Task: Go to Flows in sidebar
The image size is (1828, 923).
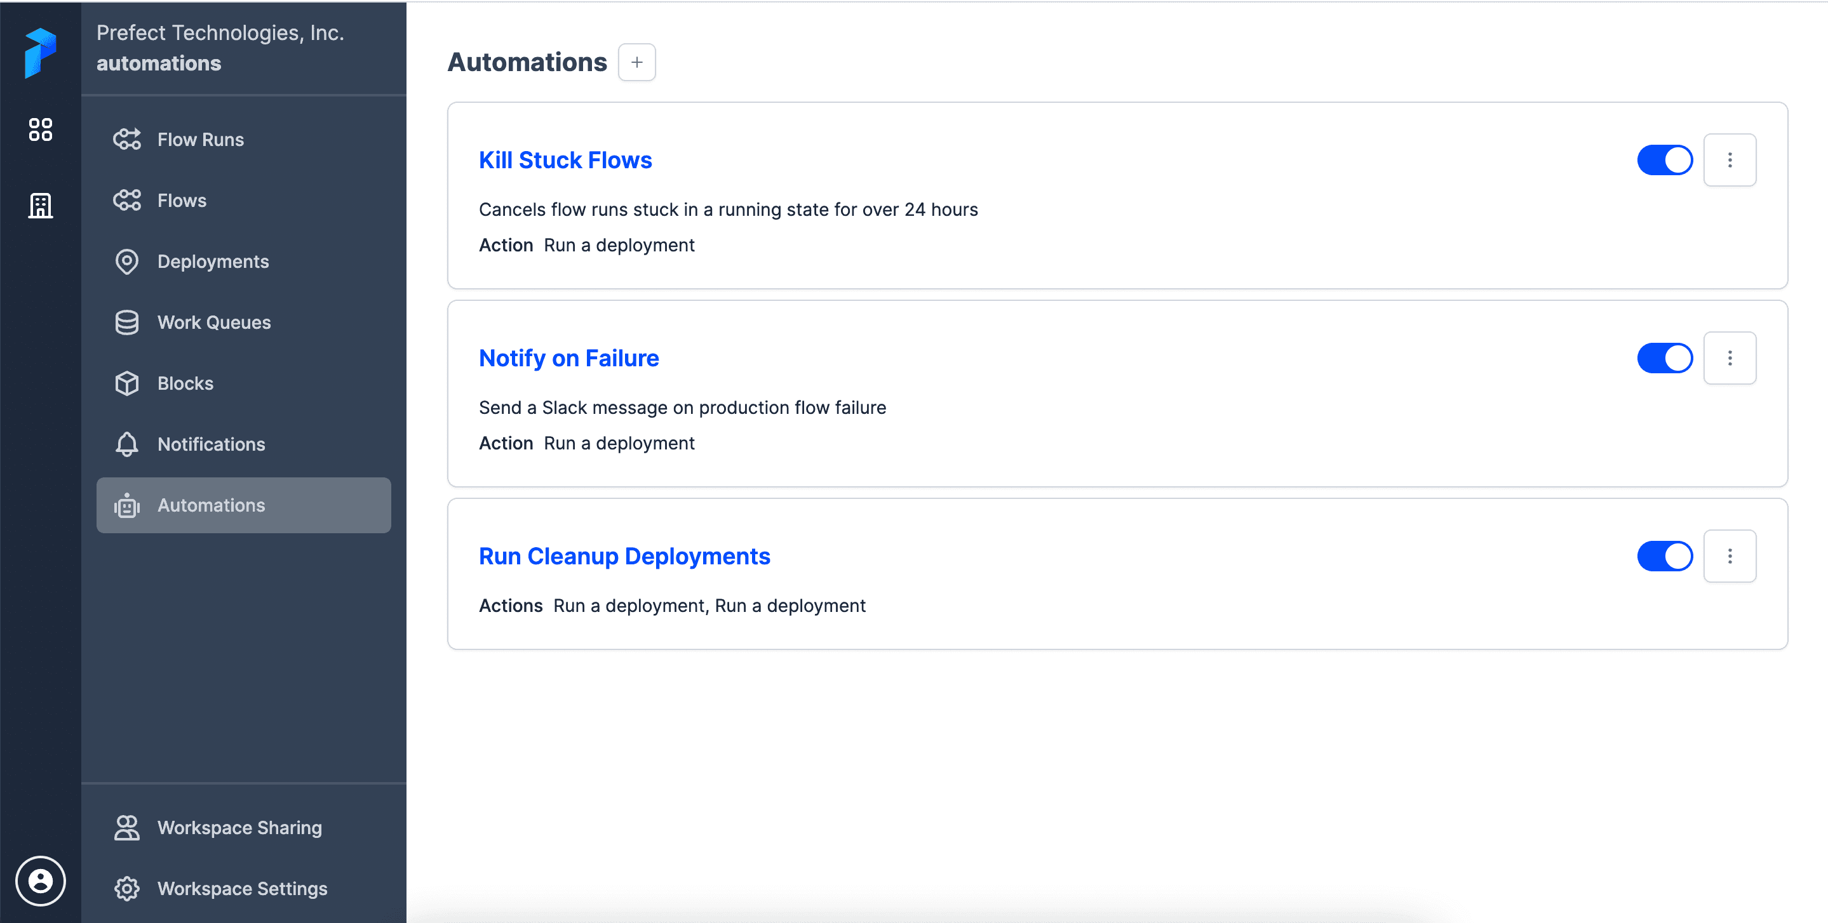Action: pos(182,201)
